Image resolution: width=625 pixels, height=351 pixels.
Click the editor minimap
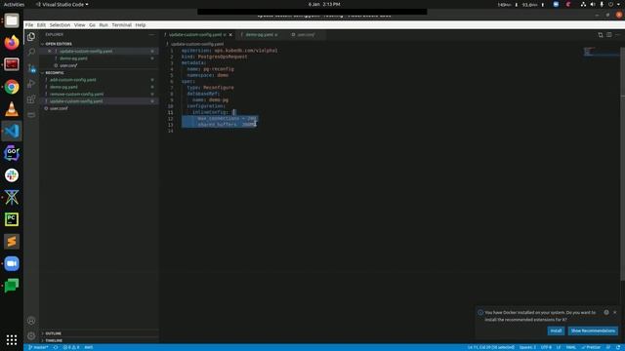(602, 52)
